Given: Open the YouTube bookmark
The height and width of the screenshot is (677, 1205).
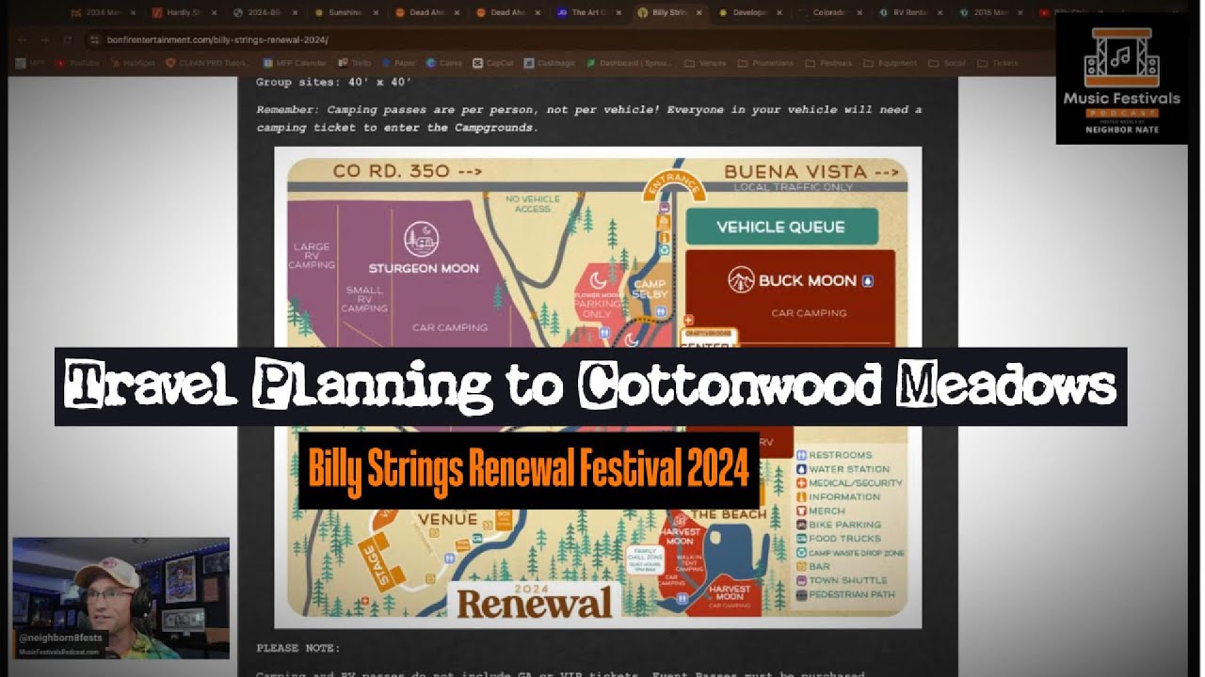Looking at the screenshot, I should pos(77,63).
